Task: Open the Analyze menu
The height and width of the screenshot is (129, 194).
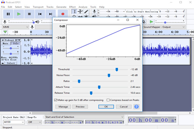Action: tap(83, 7)
